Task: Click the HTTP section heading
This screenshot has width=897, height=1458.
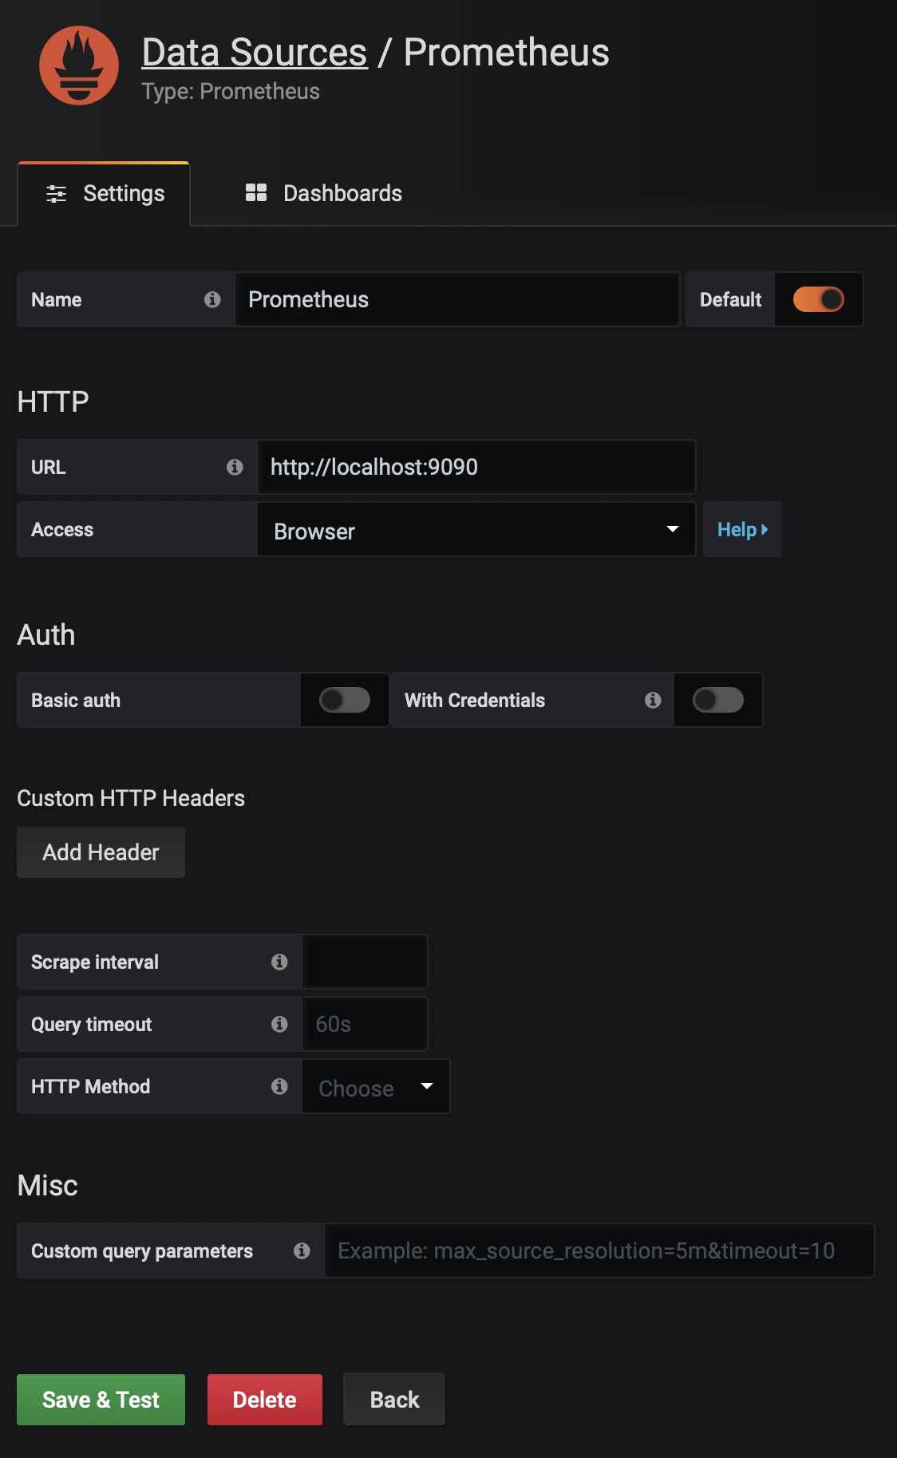Action: pyautogui.click(x=53, y=401)
